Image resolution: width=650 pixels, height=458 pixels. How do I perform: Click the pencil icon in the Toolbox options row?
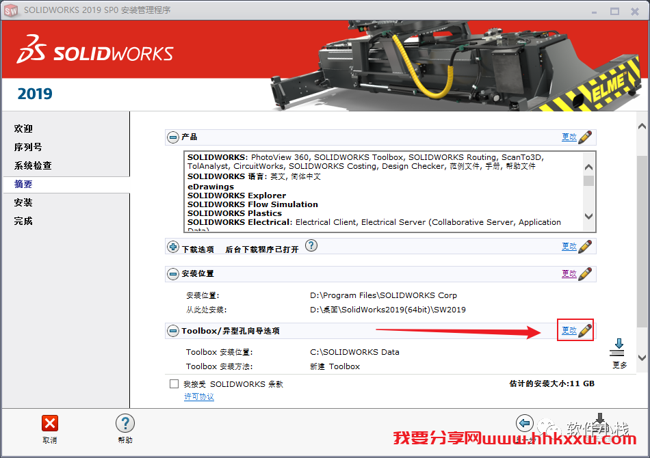585,330
